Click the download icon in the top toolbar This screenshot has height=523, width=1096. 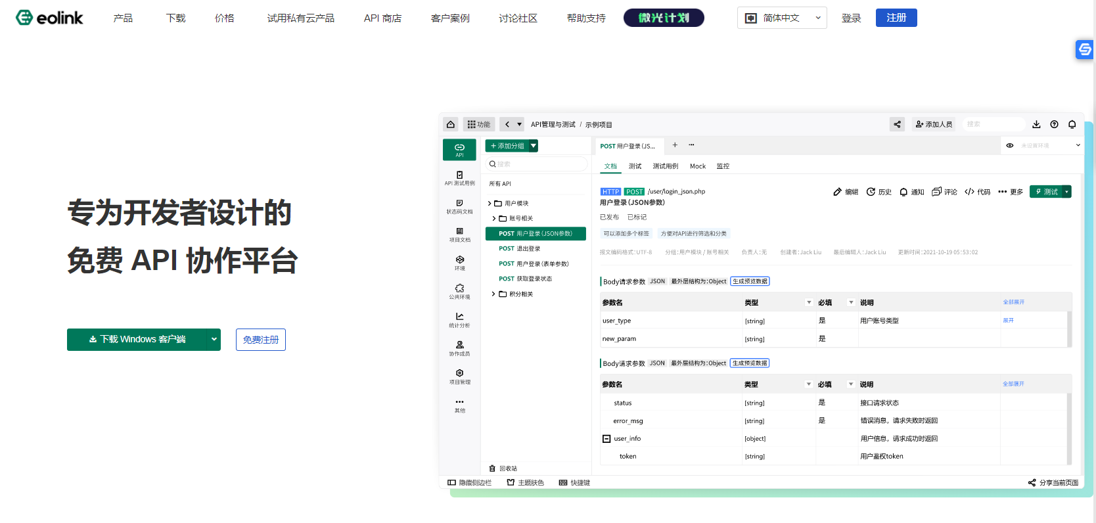(x=1036, y=124)
